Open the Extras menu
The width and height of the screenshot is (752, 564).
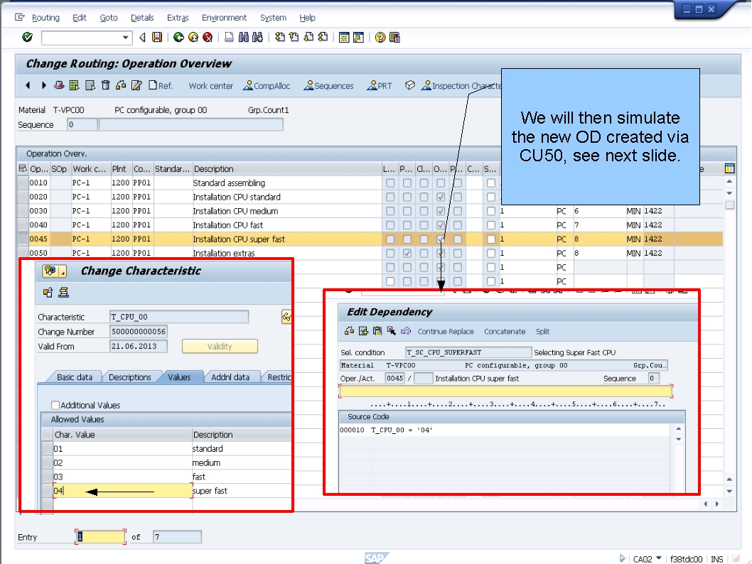click(x=177, y=17)
